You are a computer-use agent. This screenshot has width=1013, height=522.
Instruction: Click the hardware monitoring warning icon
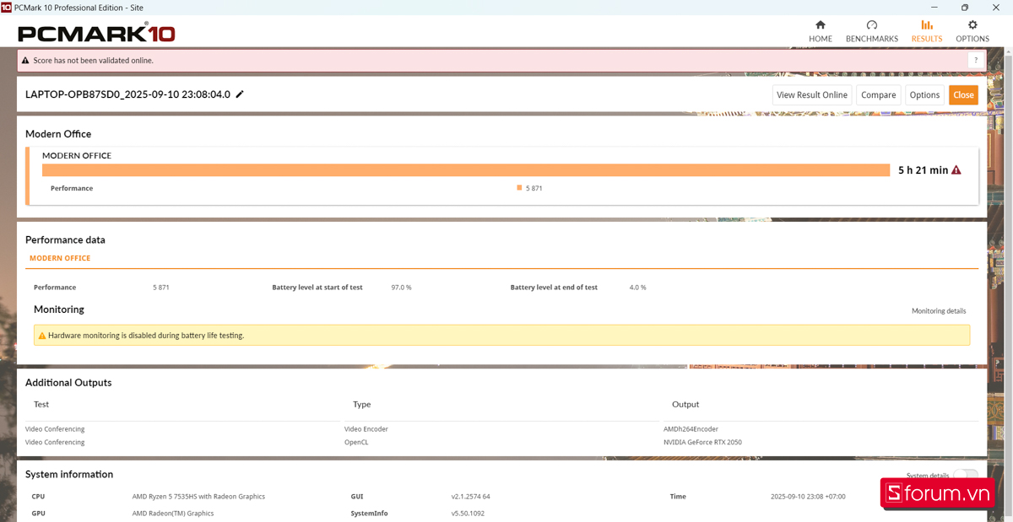pyautogui.click(x=42, y=336)
